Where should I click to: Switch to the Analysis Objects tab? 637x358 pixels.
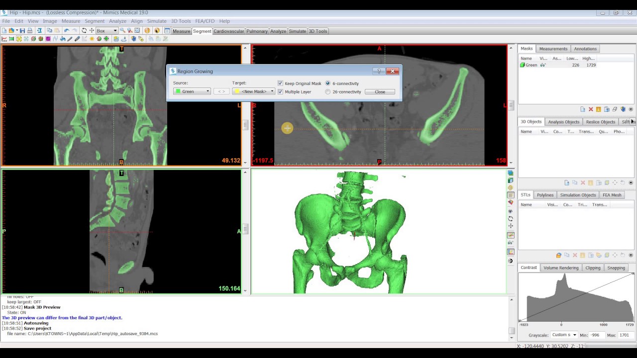(563, 122)
